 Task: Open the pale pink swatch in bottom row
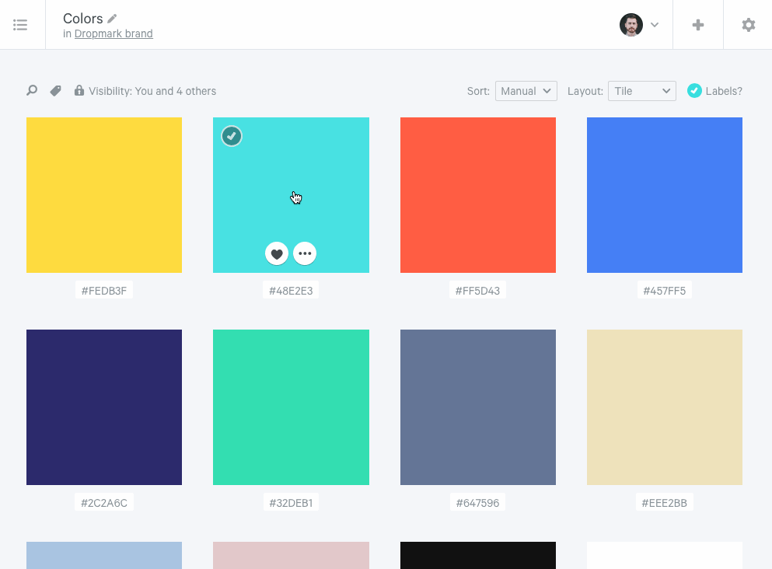[x=291, y=555]
